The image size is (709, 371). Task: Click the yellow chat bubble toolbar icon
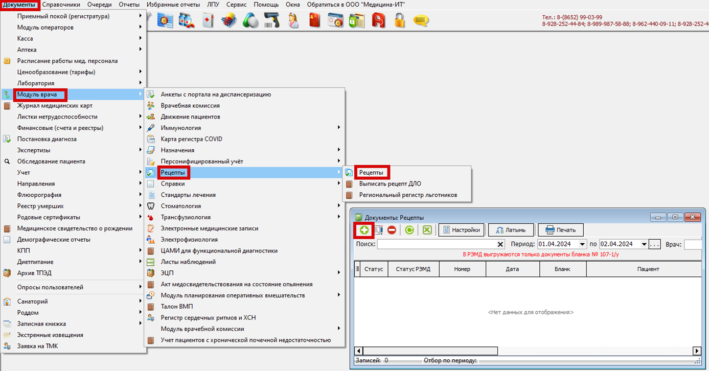(x=421, y=21)
